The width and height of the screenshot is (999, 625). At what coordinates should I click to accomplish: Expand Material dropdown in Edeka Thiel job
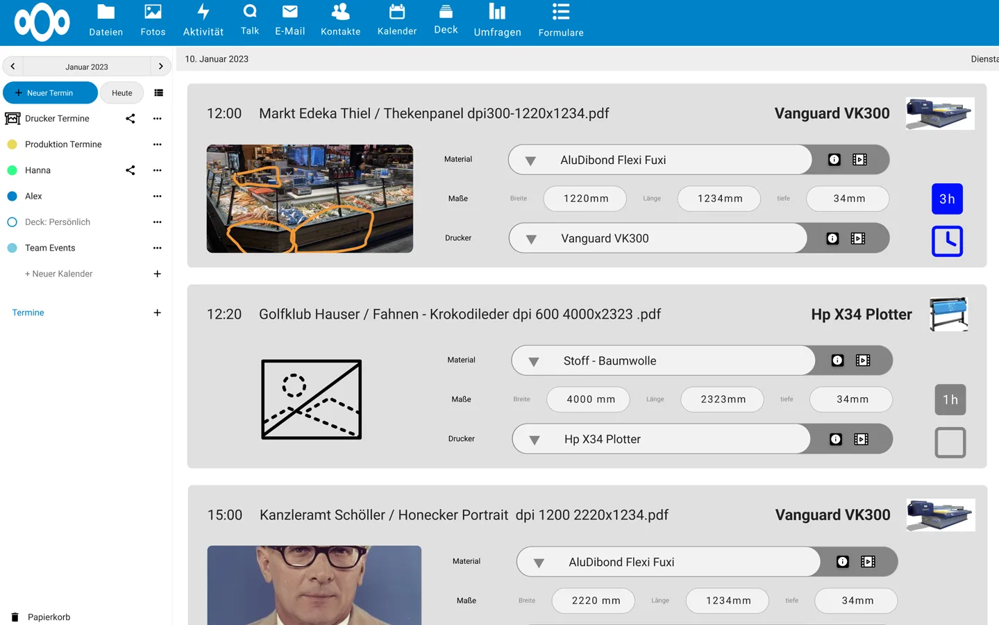530,160
